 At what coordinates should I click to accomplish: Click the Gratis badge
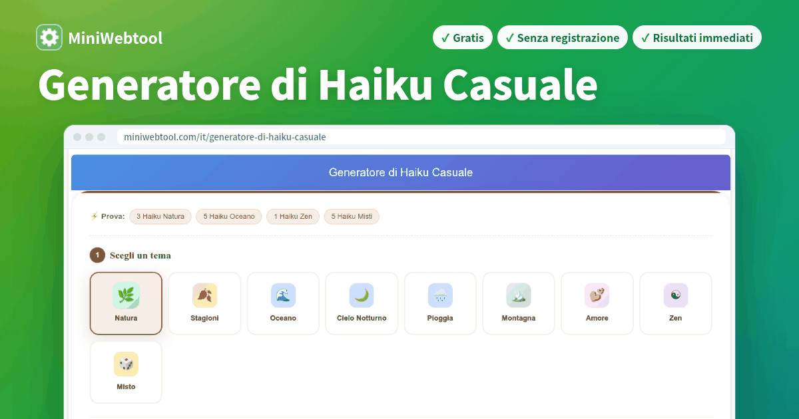coord(463,38)
